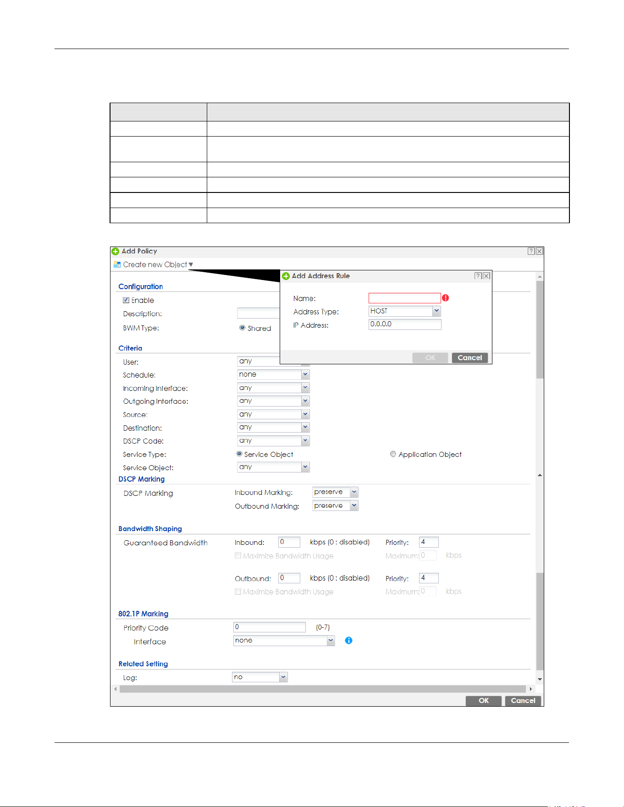Screen dimensions: 624x807
Task: Click Cancel in Add Address Rule dialog
Action: 470,358
